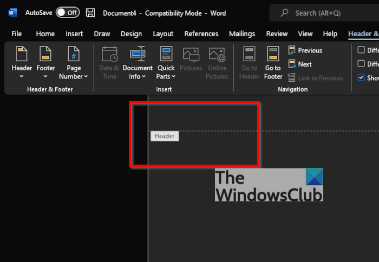Click the Header page icon
379x262 pixels.
(x=22, y=54)
